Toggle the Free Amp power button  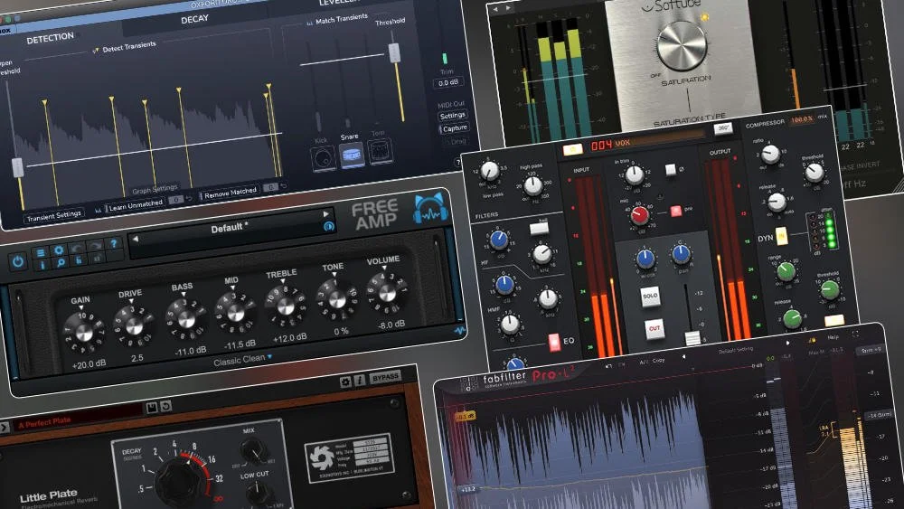click(x=18, y=261)
